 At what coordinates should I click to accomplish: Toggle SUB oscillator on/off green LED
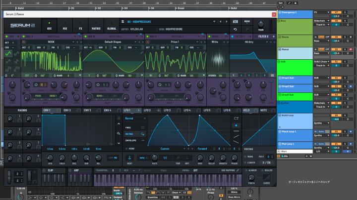tap(6, 36)
